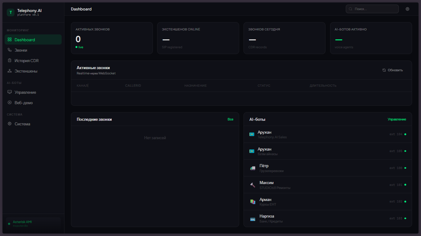The image size is (421, 236).
Task: Click the Обновить button
Action: [x=393, y=70]
